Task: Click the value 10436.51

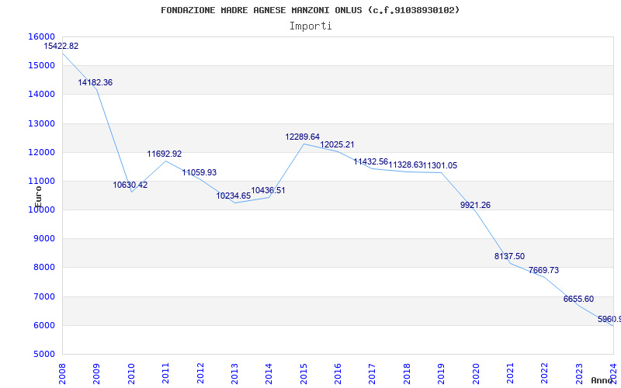Action: 268,190
